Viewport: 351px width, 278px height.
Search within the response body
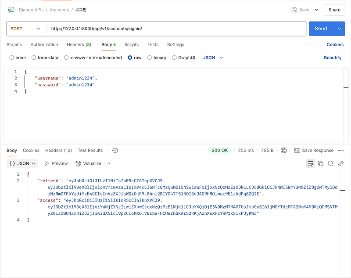pyautogui.click(x=331, y=163)
